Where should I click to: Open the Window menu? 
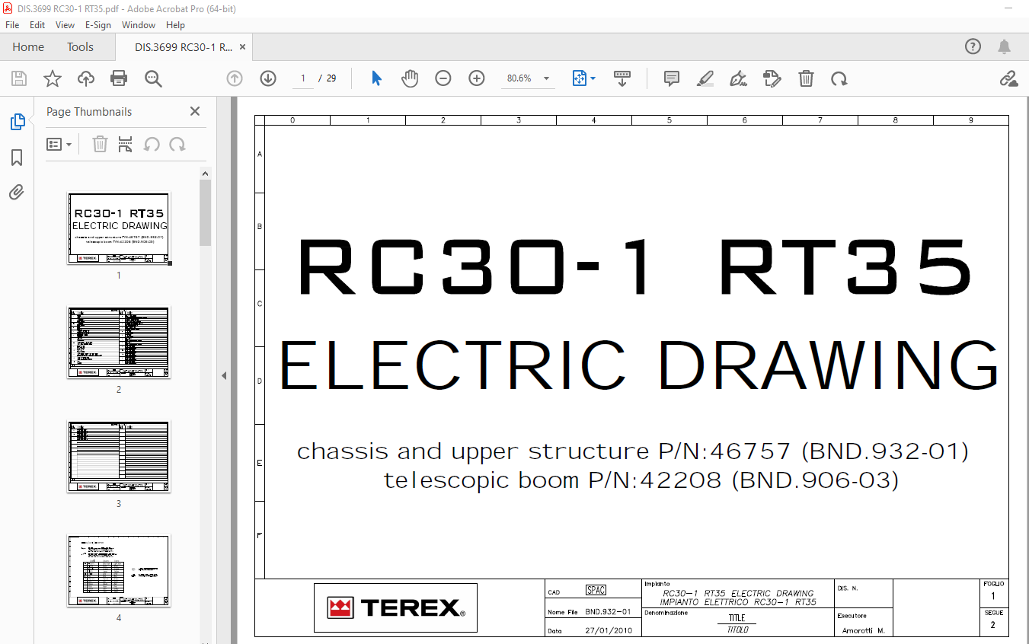[139, 25]
